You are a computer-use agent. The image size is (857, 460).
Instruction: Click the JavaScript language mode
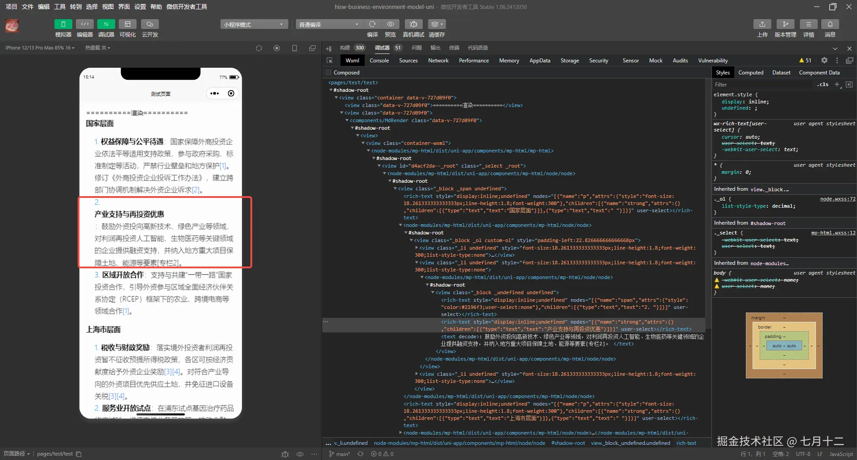coord(841,454)
